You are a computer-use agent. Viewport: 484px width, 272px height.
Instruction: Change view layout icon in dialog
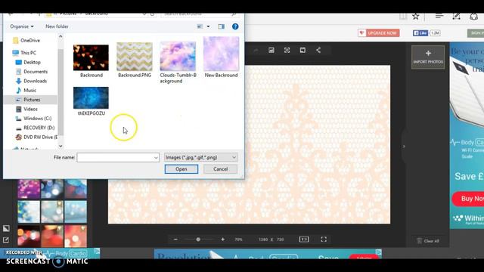[x=200, y=26]
